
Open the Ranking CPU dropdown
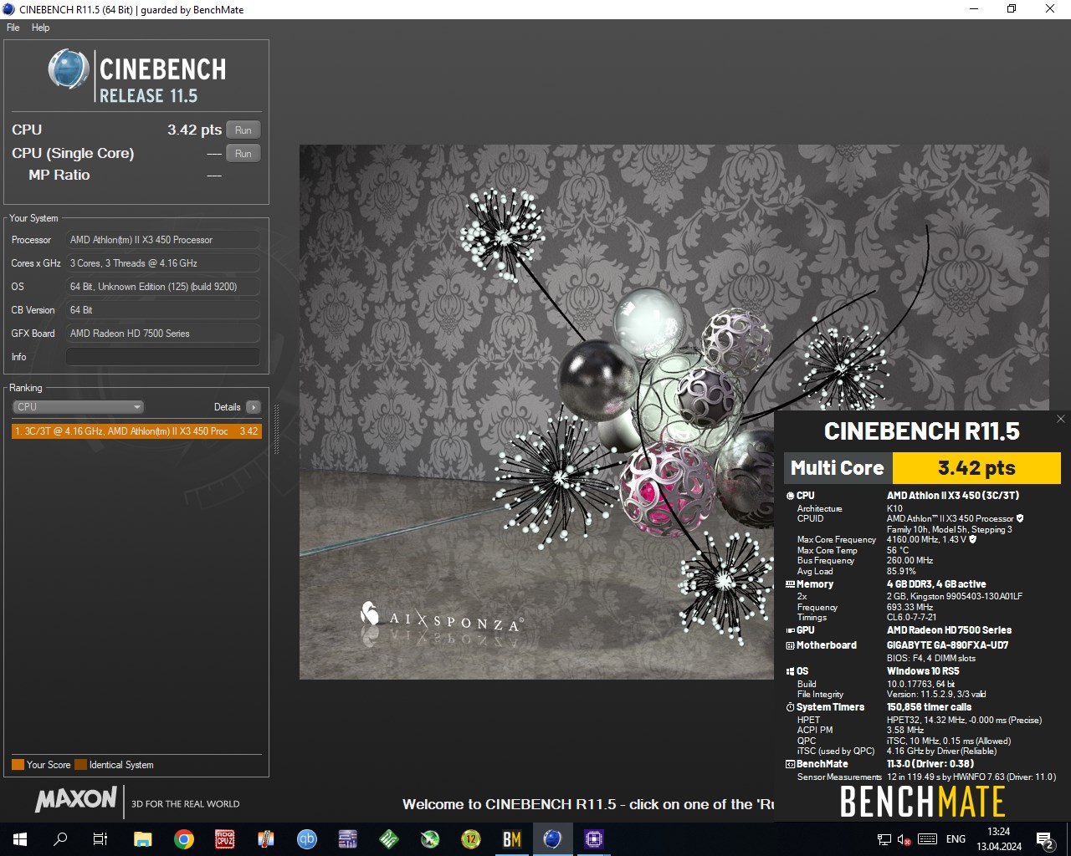[x=78, y=407]
